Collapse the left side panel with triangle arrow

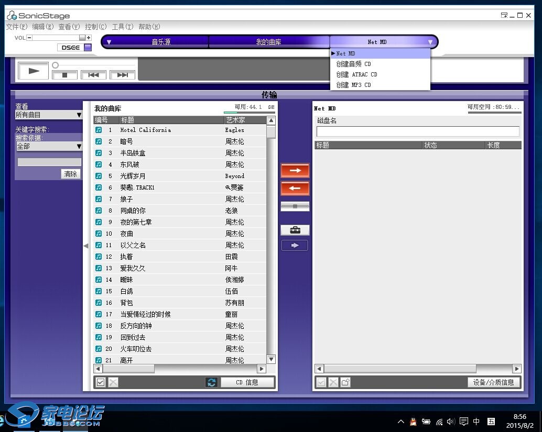(86, 246)
